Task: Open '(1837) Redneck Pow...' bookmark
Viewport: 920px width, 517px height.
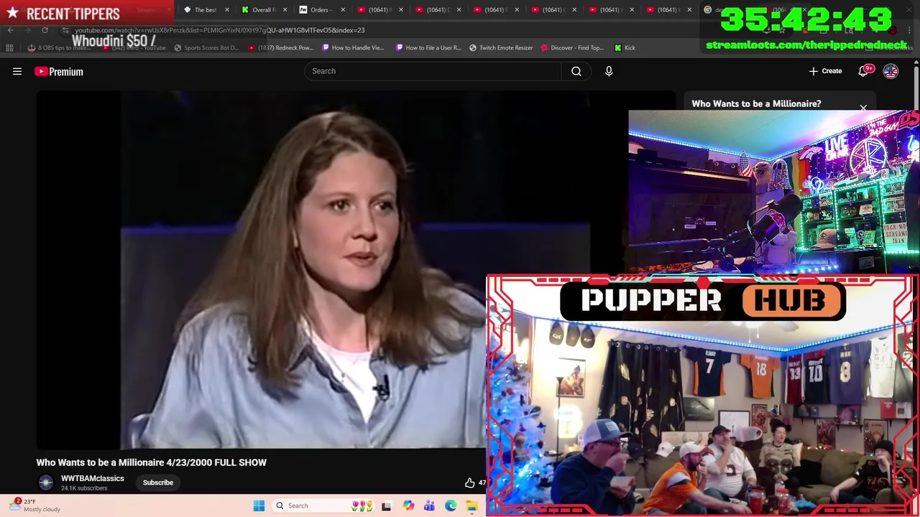Action: pos(280,47)
